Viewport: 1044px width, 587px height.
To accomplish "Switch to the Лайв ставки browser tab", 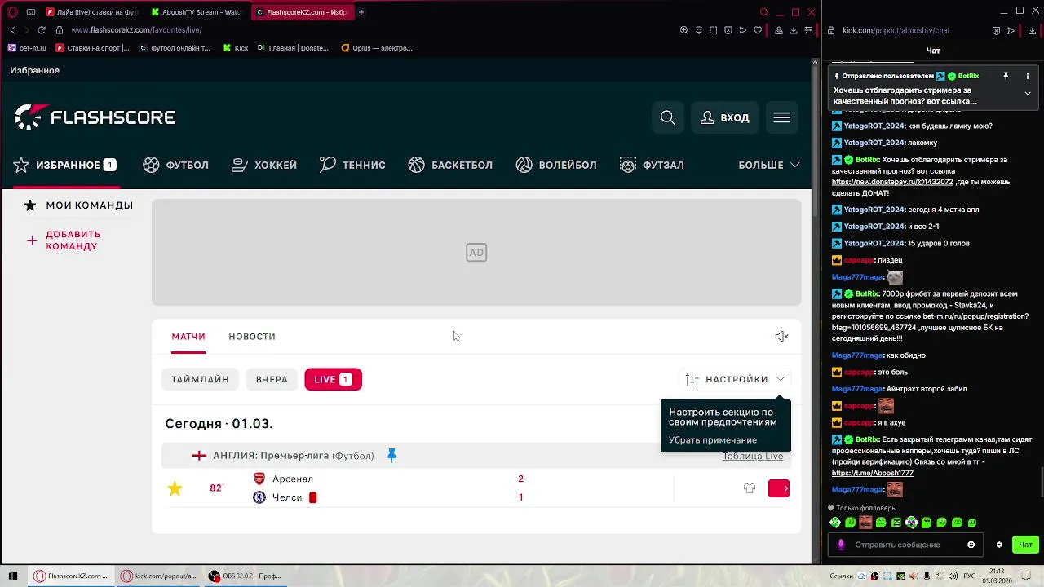I will click(93, 12).
